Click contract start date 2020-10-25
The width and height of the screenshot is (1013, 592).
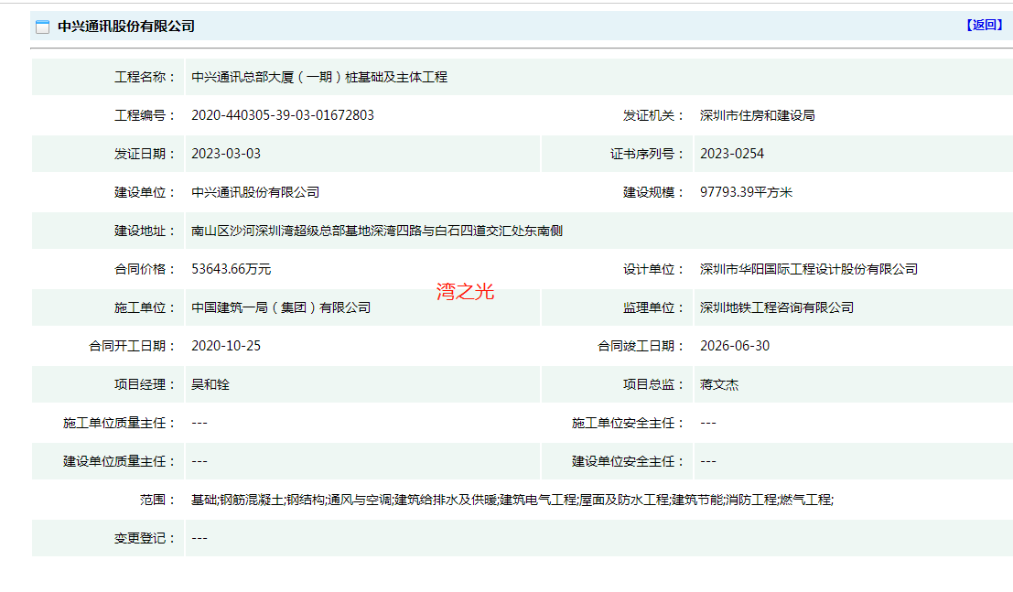click(225, 346)
